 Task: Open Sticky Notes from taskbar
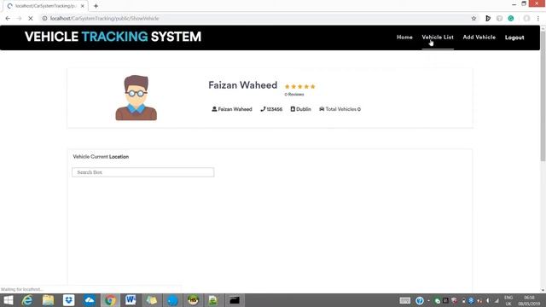pyautogui.click(x=152, y=300)
